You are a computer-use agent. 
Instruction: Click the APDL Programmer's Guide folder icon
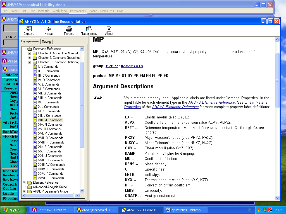(29, 191)
